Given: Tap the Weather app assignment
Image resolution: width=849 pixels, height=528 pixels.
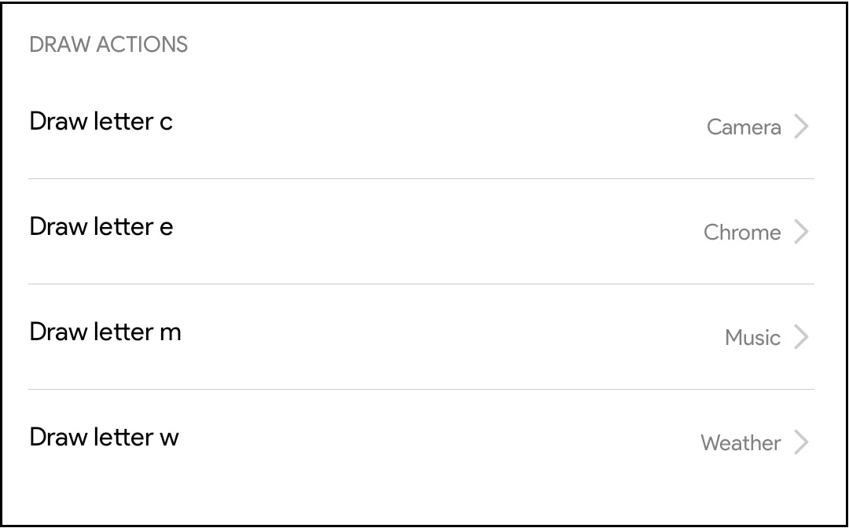Looking at the screenshot, I should click(x=741, y=443).
